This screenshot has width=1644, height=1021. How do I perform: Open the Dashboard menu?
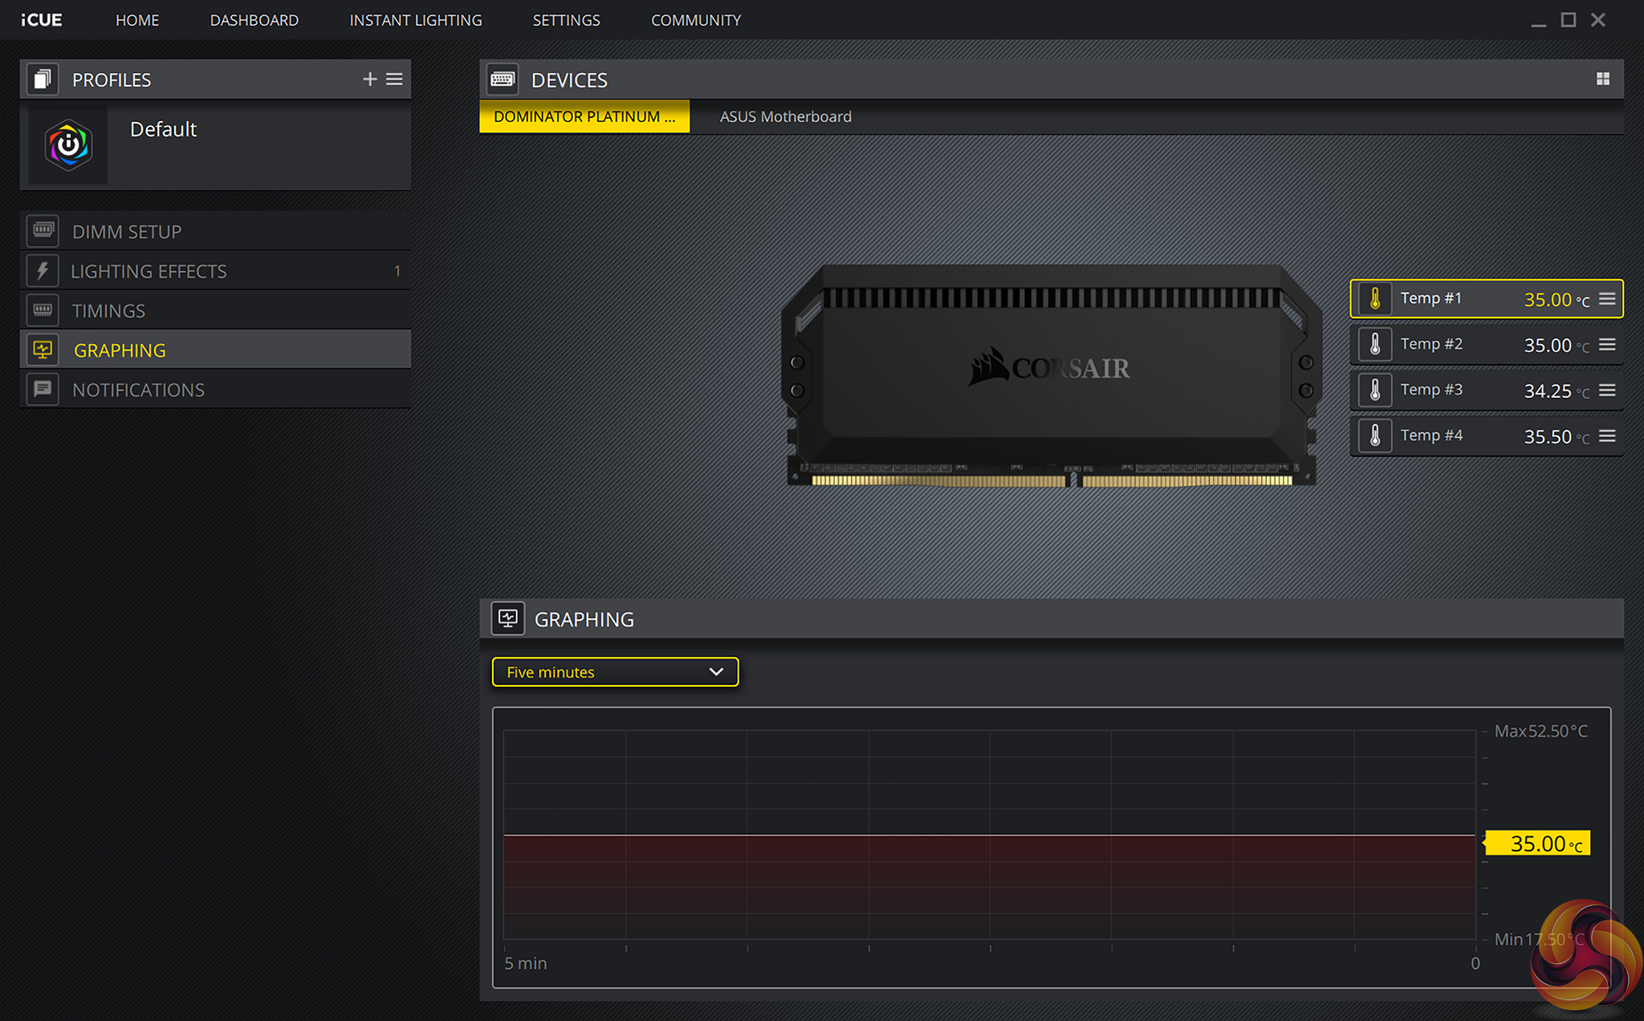254,20
